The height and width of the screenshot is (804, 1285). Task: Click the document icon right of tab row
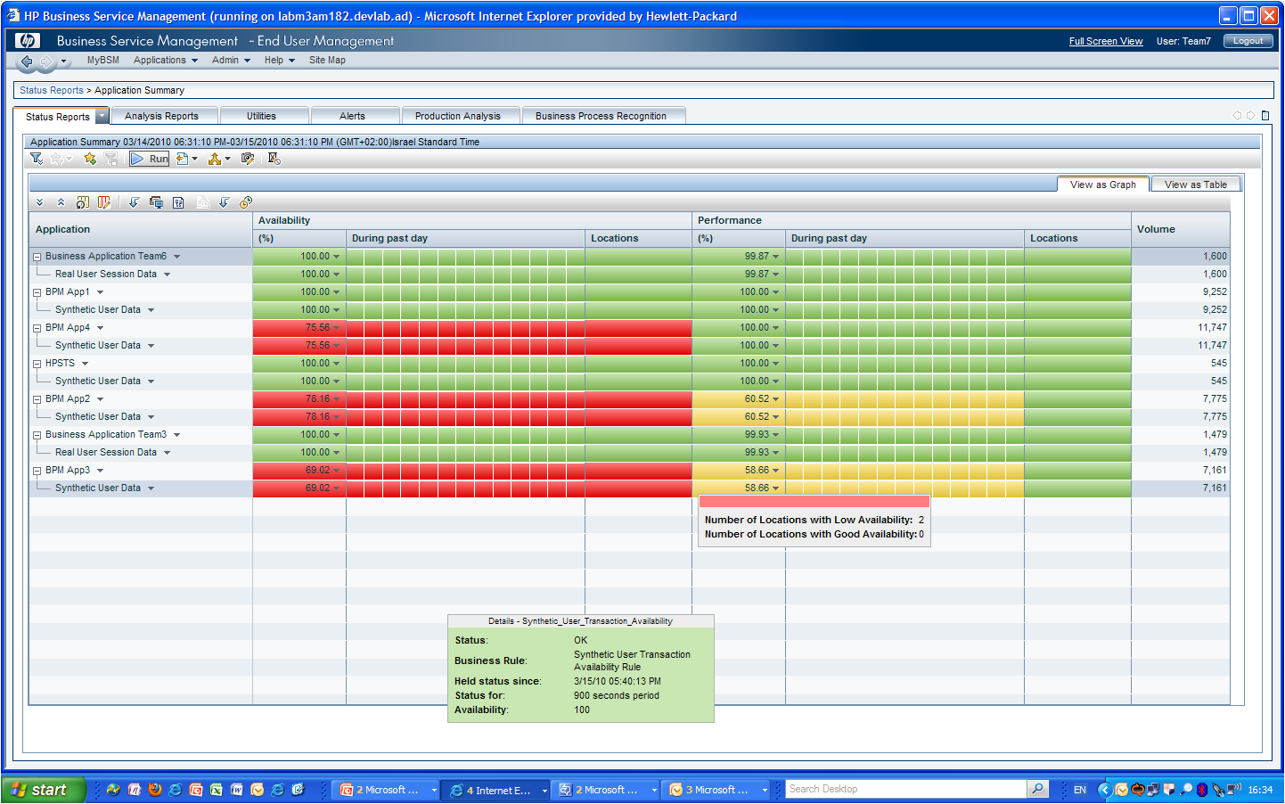1265,115
